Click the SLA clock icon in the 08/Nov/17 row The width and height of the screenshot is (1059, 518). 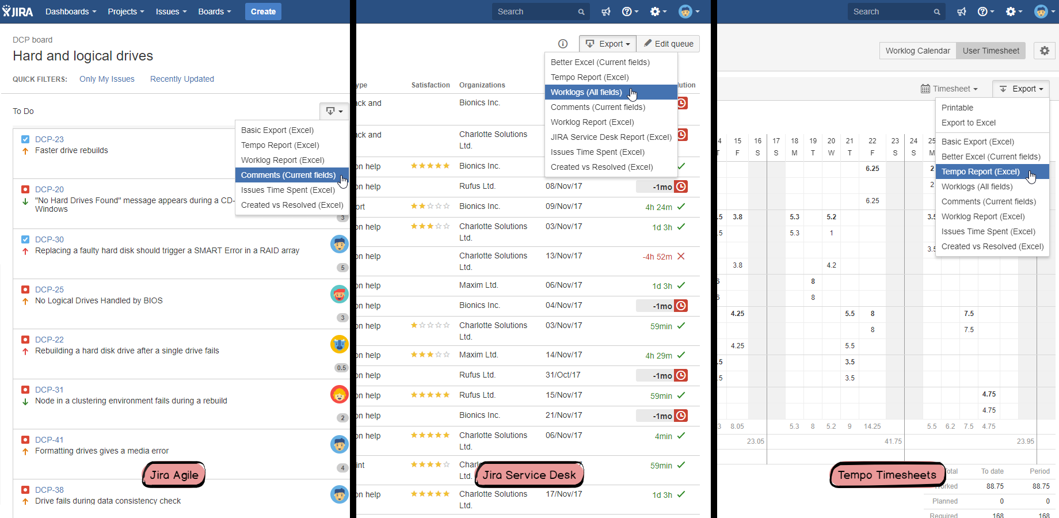681,186
